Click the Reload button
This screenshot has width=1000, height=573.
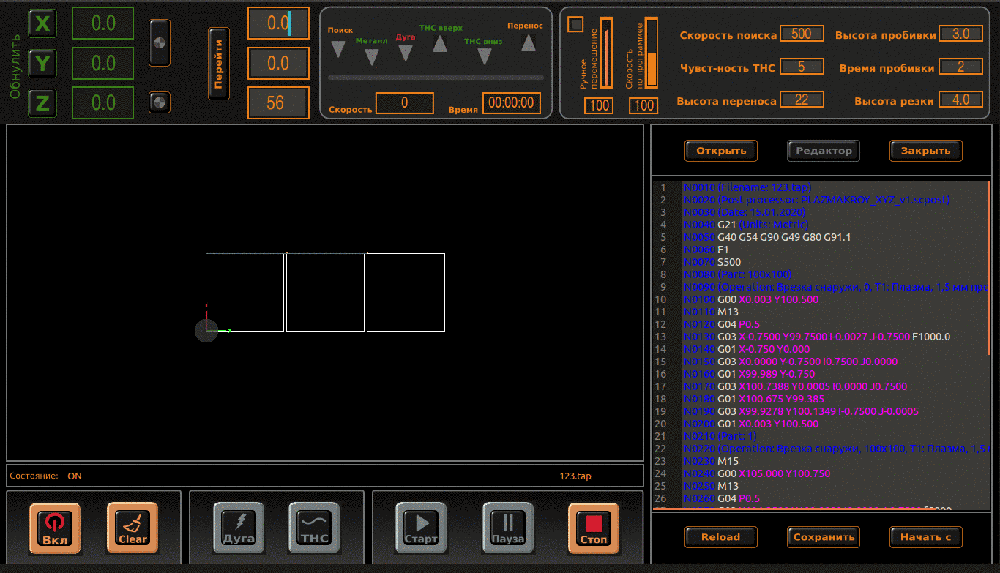(x=721, y=536)
